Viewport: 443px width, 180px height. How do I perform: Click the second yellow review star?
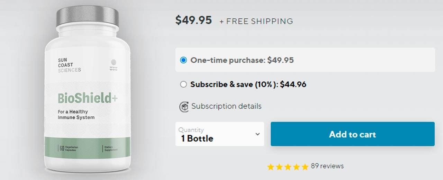(x=279, y=167)
